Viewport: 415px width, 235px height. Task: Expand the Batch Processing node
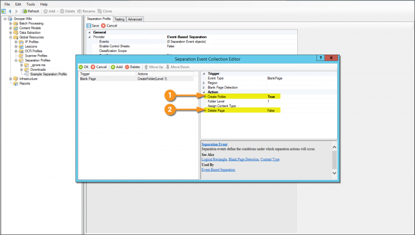[10, 23]
